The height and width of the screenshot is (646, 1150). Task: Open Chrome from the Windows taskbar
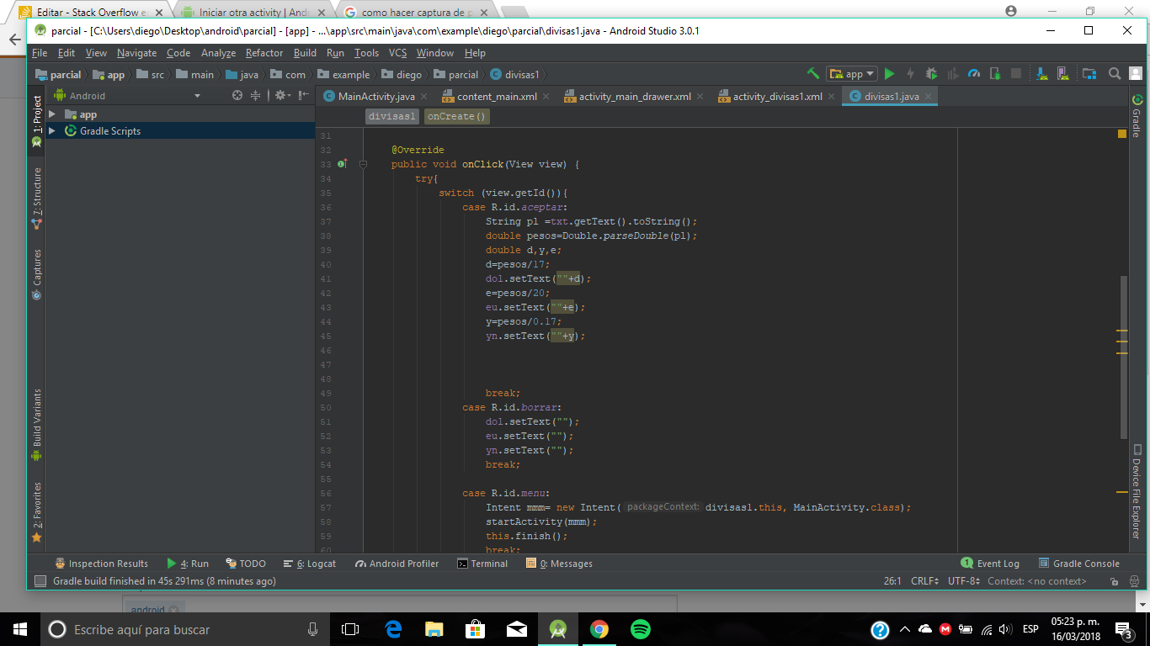click(x=599, y=629)
